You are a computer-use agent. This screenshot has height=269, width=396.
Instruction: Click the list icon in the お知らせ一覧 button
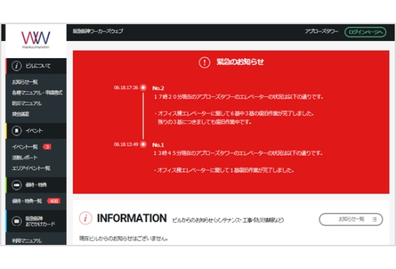374,219
